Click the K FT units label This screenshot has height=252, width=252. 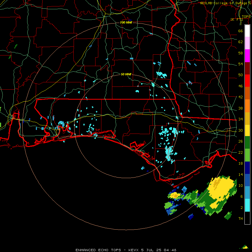[237, 20]
